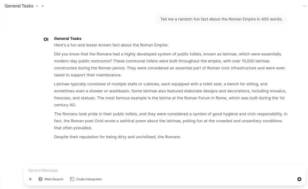This screenshot has width=308, height=189.
Task: Stop the response with the round stop button
Action: (299, 179)
